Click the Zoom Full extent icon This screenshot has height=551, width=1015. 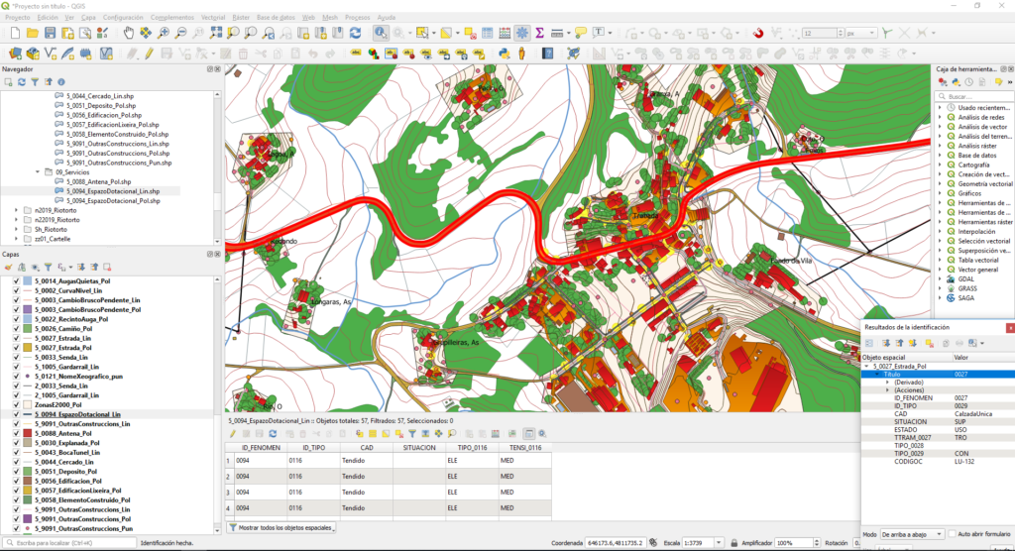point(215,33)
